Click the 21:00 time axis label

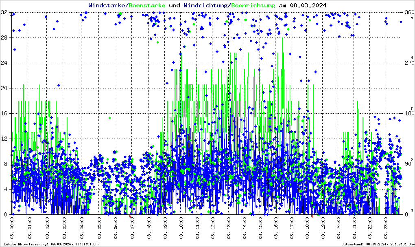354,228
